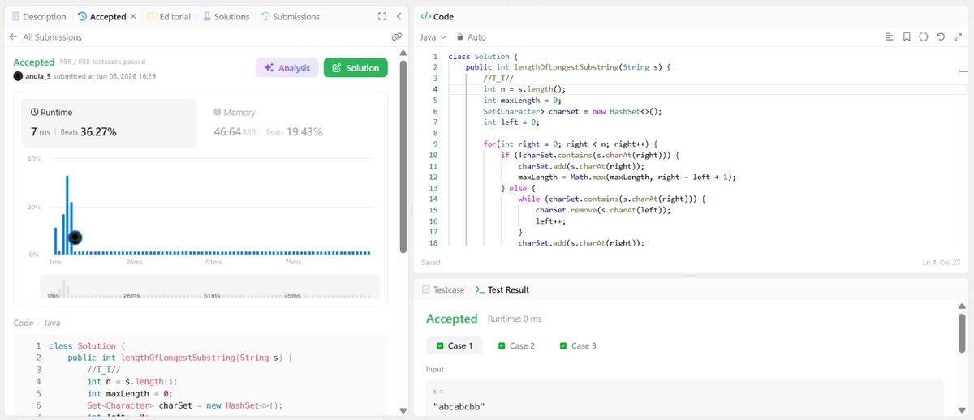Select Case 2 result
Image resolution: width=974 pixels, height=420 pixels.
[516, 345]
